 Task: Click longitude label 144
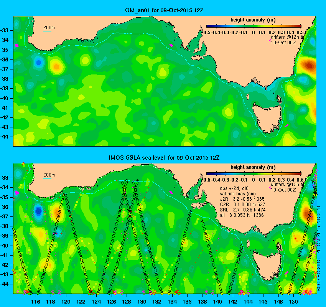pyautogui.click(x=248, y=301)
